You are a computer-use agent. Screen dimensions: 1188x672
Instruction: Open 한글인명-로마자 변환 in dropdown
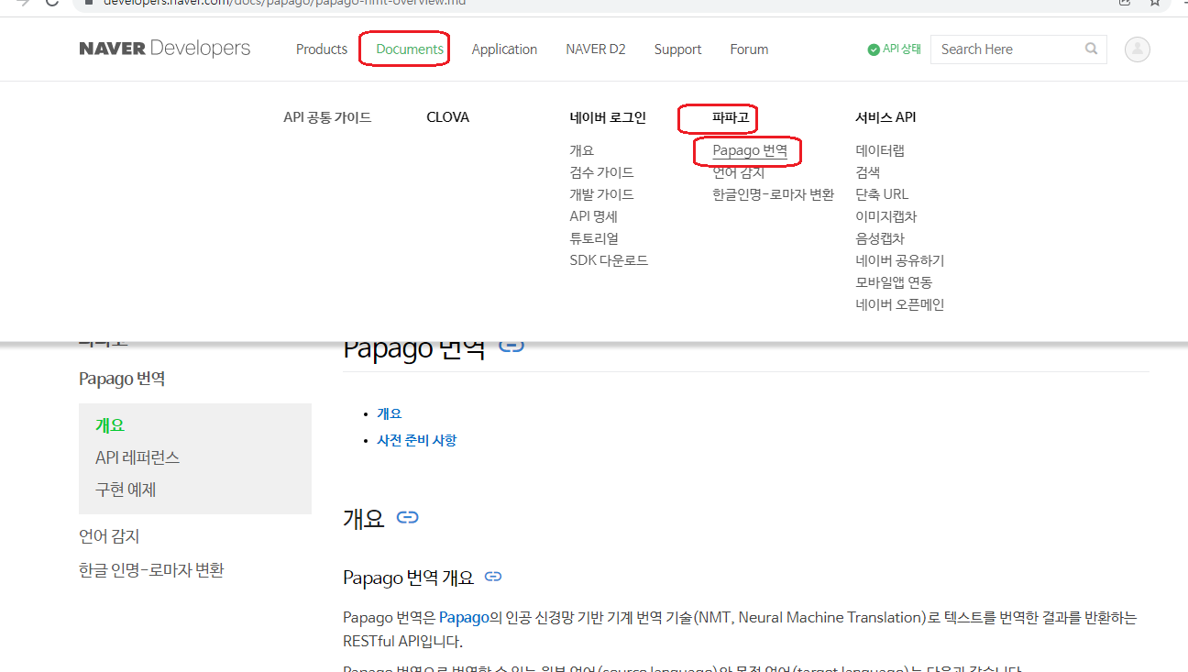coord(773,194)
